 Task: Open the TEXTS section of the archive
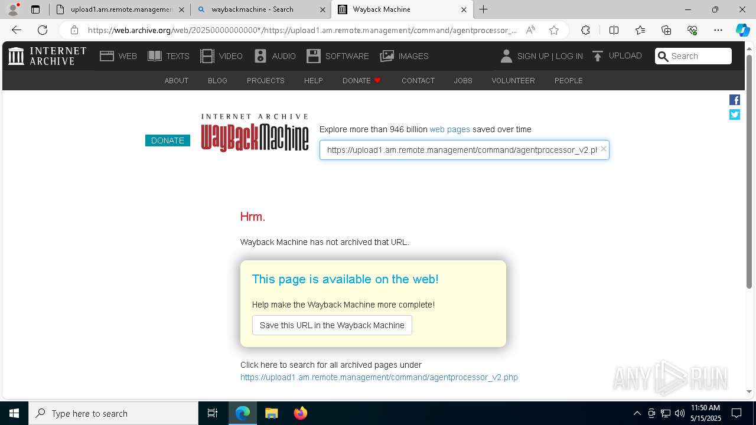[x=168, y=56]
